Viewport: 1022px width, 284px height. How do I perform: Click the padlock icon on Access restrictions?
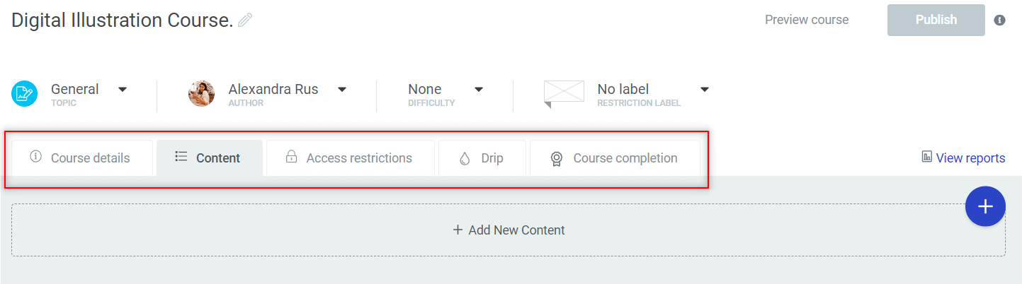(x=291, y=158)
